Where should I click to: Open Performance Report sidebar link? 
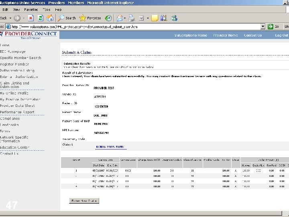[x=17, y=112]
